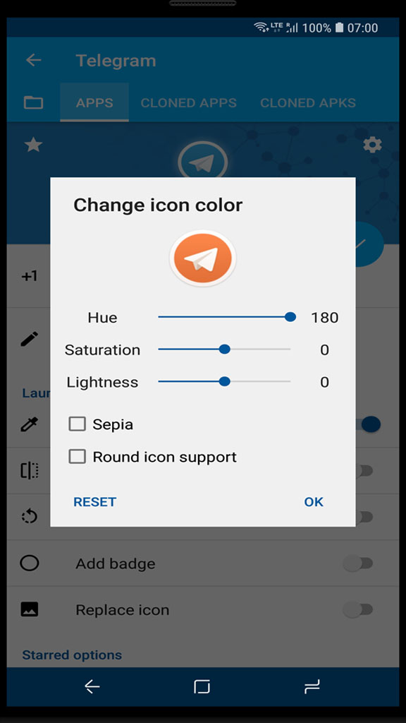Open settings gear icon

tap(372, 145)
